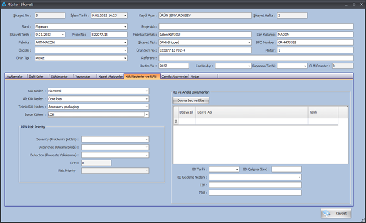Focus the I2P input field
366x223 pixels.
point(255,185)
